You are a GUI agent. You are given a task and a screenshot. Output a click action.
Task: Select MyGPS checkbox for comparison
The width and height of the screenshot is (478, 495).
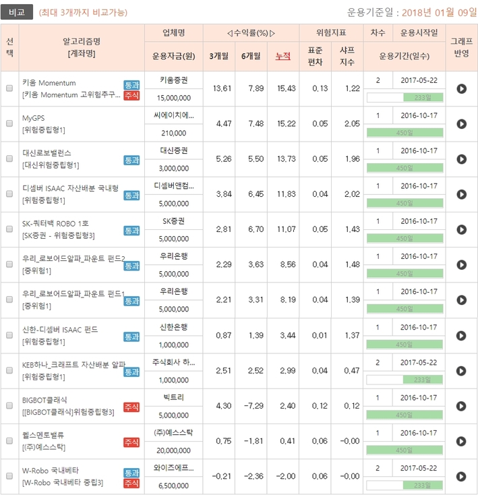coord(9,123)
